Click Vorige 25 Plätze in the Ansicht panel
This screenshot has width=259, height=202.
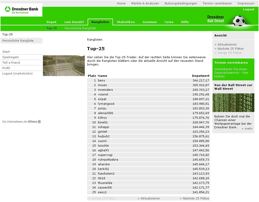pyautogui.click(x=230, y=53)
